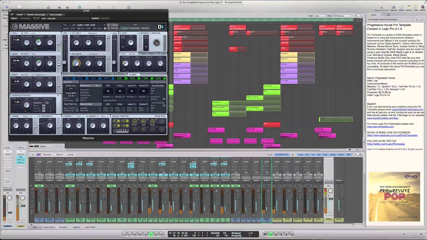Click the OSC1 Pitch value field 11.98
Viewport: 427px width, 240px height.
(16, 40)
